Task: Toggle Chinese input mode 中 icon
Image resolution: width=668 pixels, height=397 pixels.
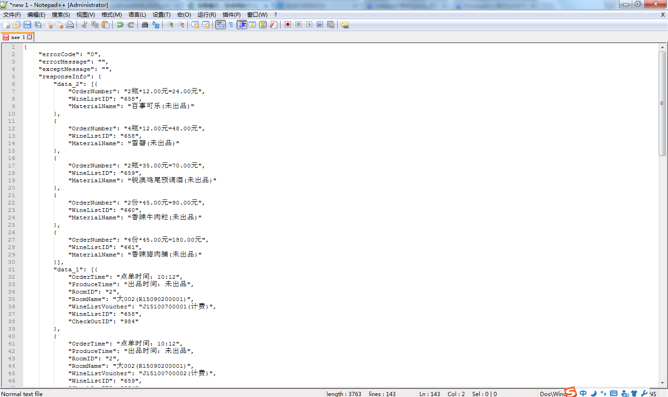Action: 583,393
